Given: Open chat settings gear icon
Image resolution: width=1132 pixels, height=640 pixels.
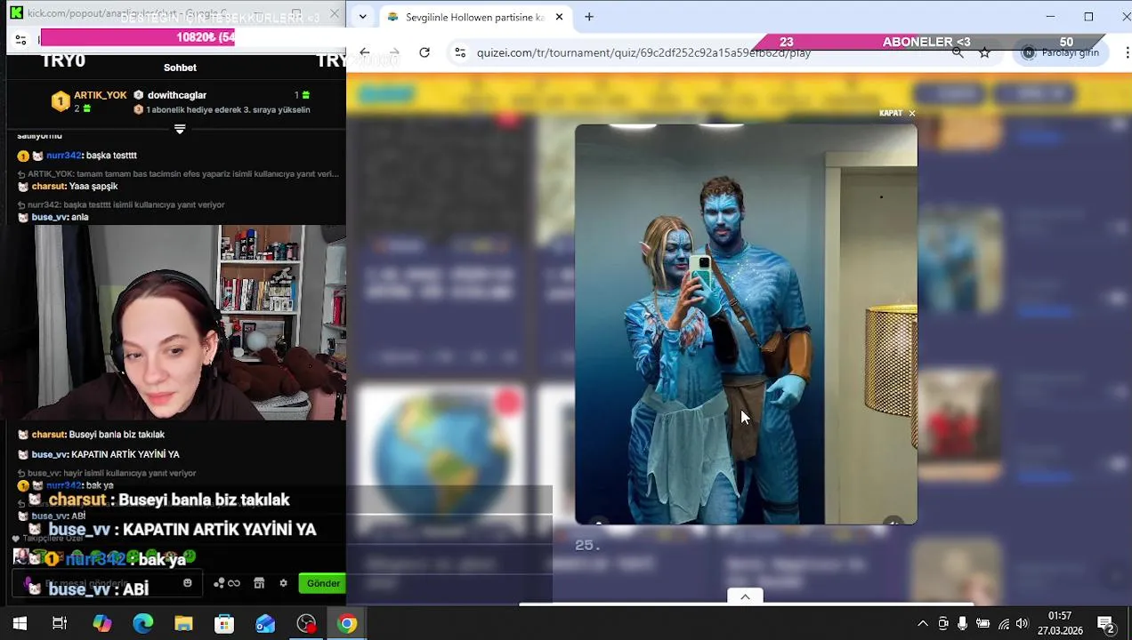Looking at the screenshot, I should tap(283, 583).
